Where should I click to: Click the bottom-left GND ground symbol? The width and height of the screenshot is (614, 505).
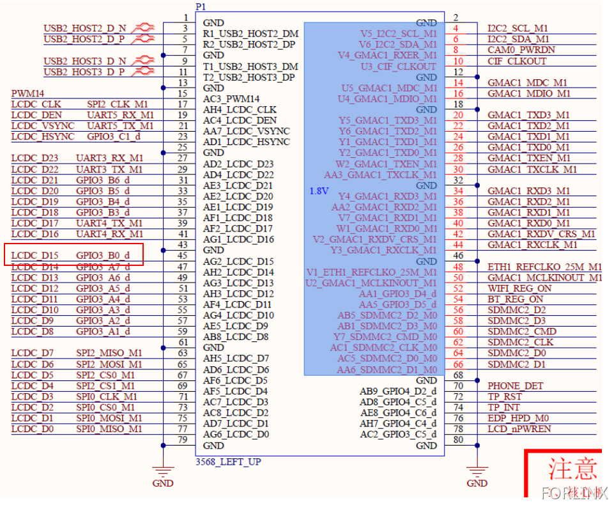point(164,476)
